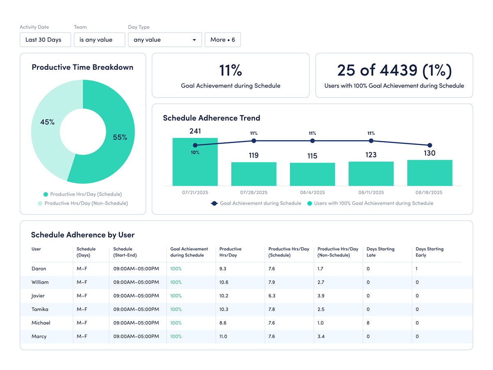Toggle Productive Hrs/Day (Schedule) legend dot
Screen dimensions: 493x370
(x=46, y=194)
